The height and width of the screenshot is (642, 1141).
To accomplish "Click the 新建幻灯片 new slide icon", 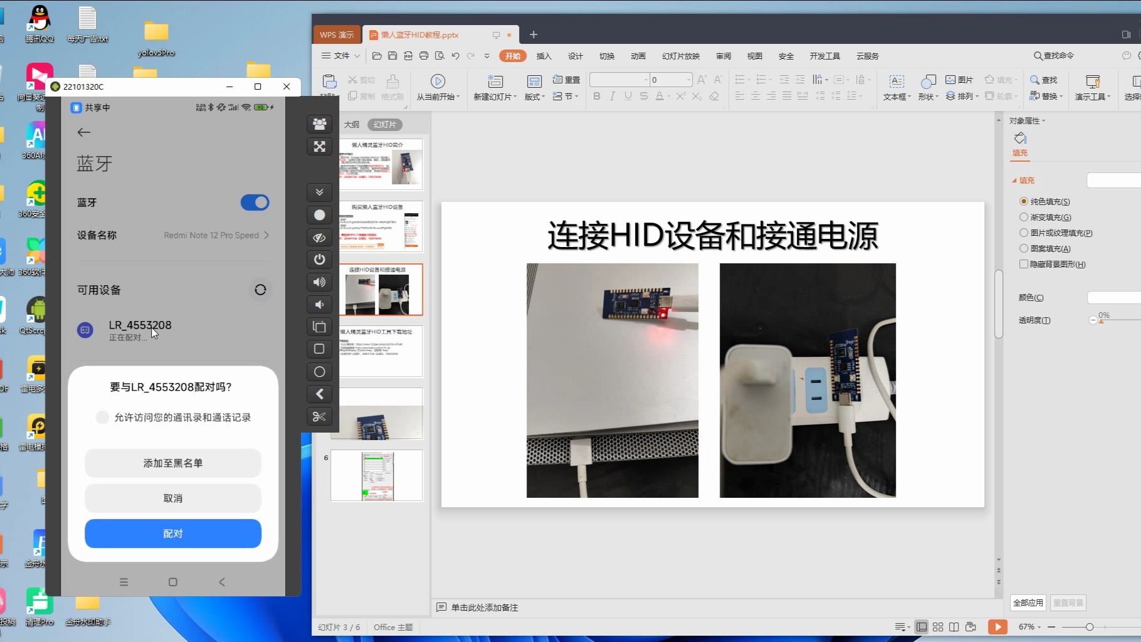I will pos(495,81).
